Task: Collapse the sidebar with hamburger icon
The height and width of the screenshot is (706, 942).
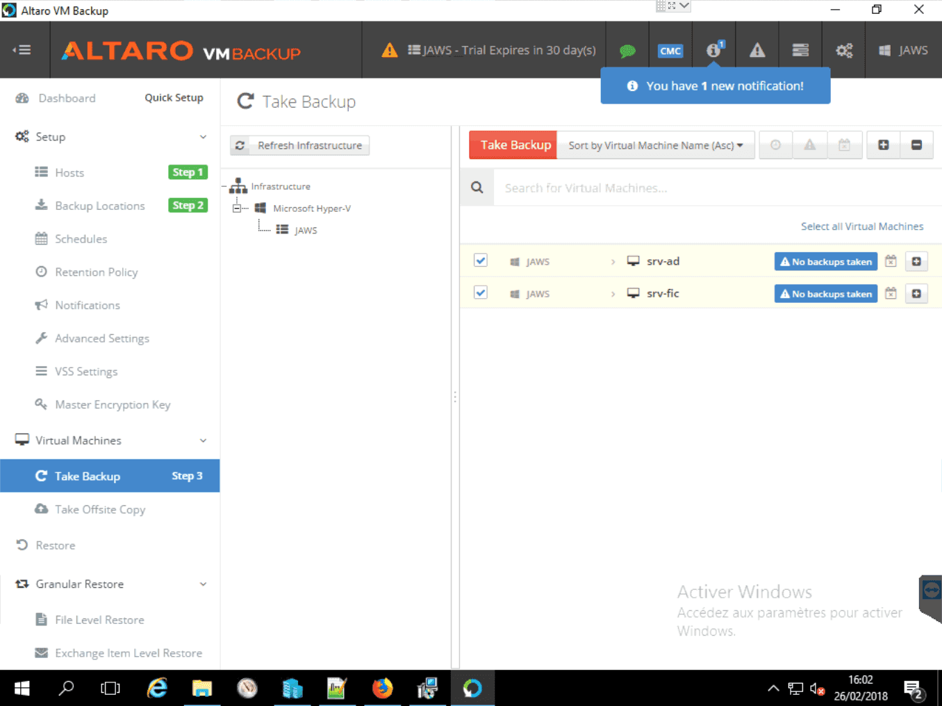Action: tap(22, 50)
